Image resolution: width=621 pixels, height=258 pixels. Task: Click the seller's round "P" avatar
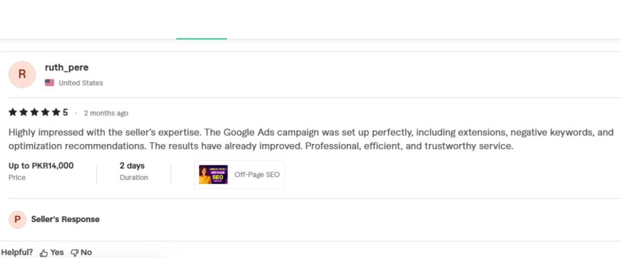(18, 219)
